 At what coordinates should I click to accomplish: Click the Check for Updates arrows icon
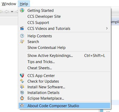pyautogui.click(x=22, y=81)
